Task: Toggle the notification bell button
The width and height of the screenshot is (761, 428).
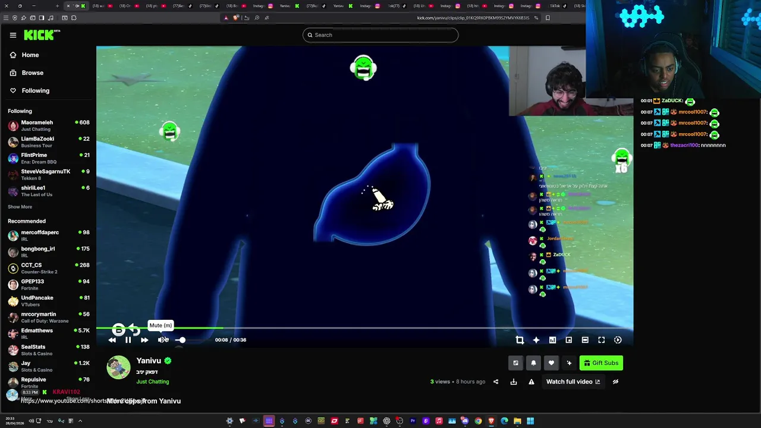Action: pos(533,363)
